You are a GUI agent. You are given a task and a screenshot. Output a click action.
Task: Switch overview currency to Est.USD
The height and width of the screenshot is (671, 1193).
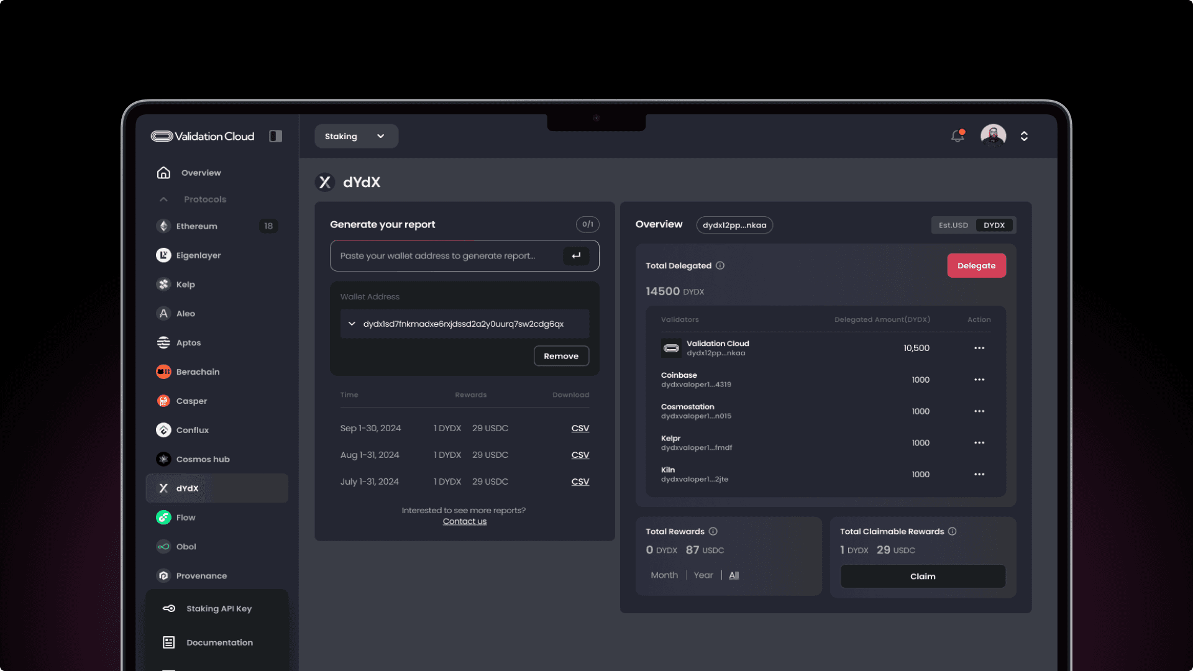pyautogui.click(x=953, y=225)
